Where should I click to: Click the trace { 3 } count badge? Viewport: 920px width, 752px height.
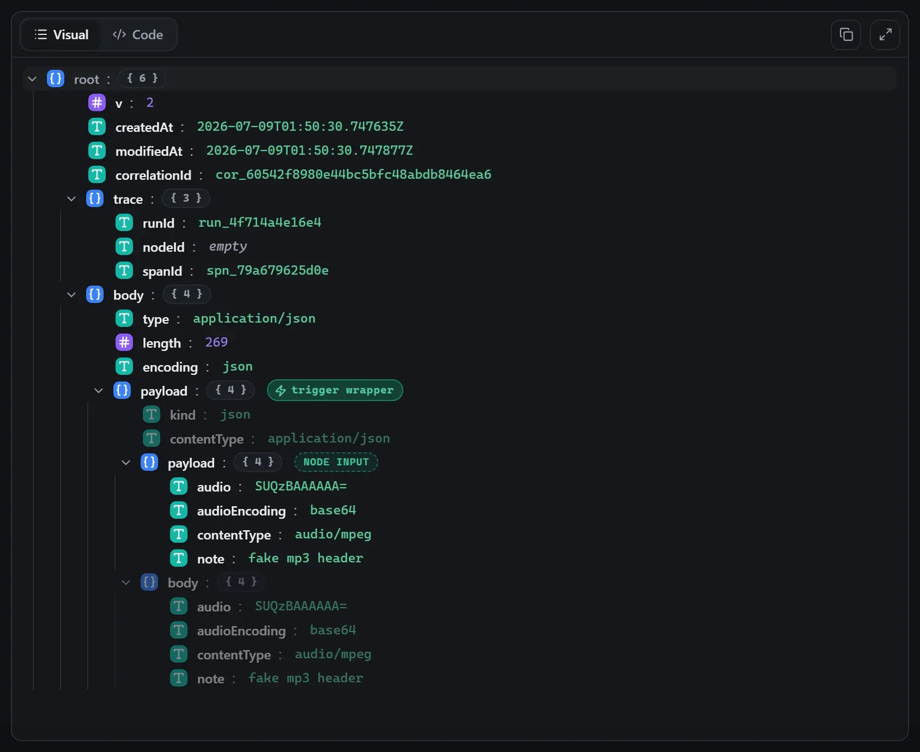pos(186,198)
